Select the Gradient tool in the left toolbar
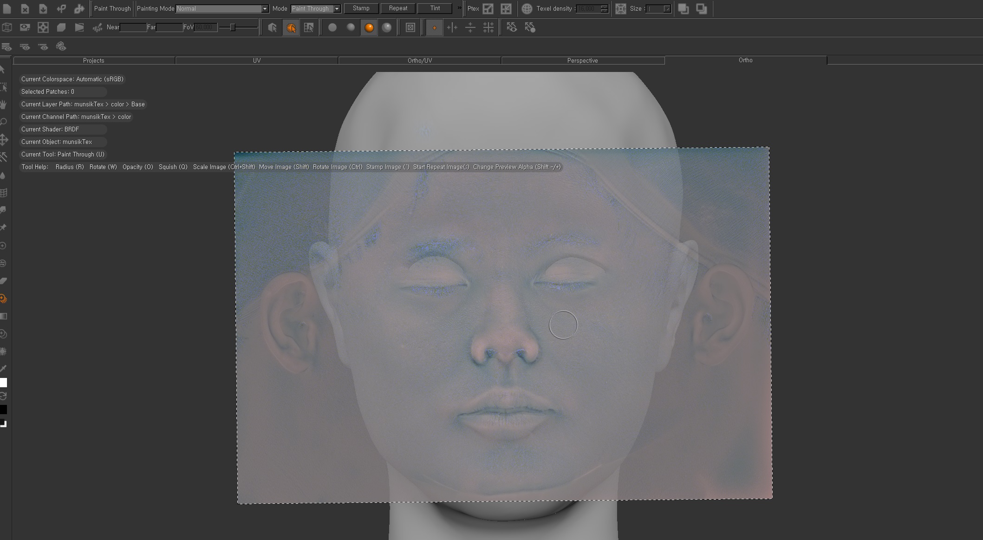983x540 pixels. tap(3, 316)
